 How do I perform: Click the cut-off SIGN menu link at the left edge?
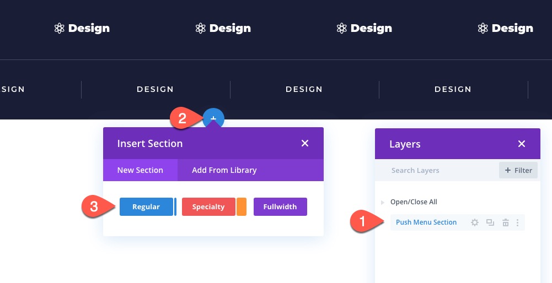pyautogui.click(x=12, y=89)
